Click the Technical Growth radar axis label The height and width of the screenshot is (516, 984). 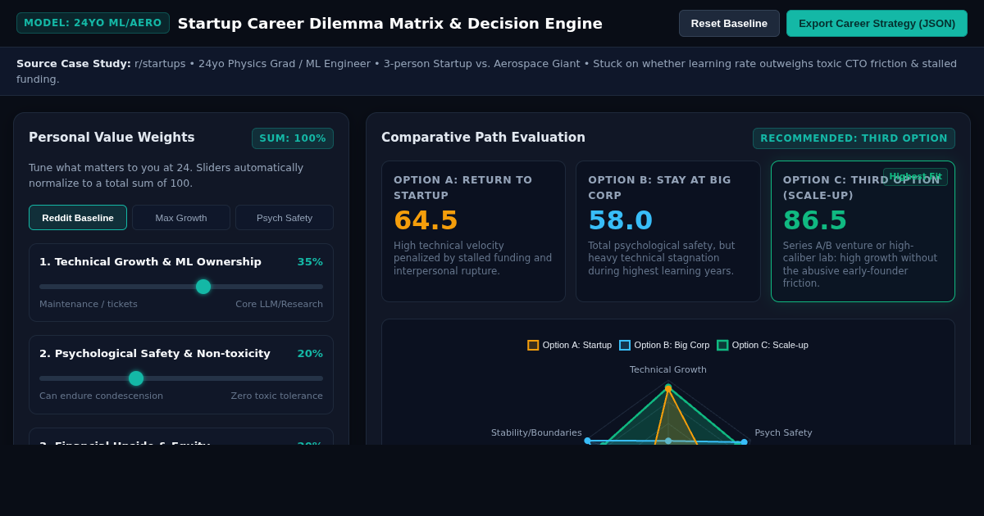click(x=668, y=370)
